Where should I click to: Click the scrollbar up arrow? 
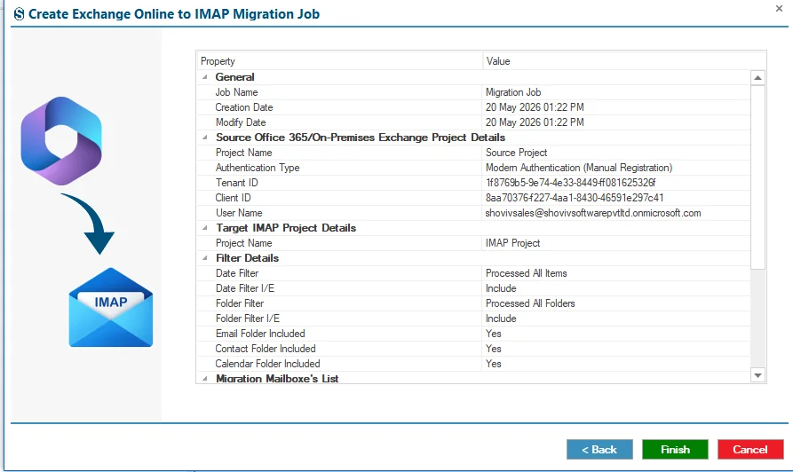point(757,78)
